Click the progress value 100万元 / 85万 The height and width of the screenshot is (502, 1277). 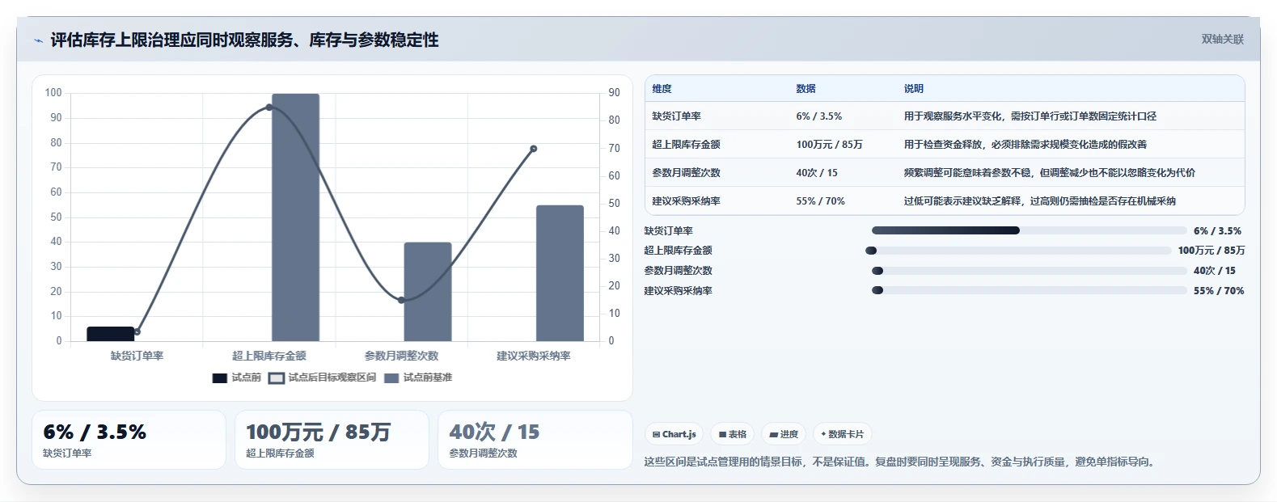tap(1211, 251)
